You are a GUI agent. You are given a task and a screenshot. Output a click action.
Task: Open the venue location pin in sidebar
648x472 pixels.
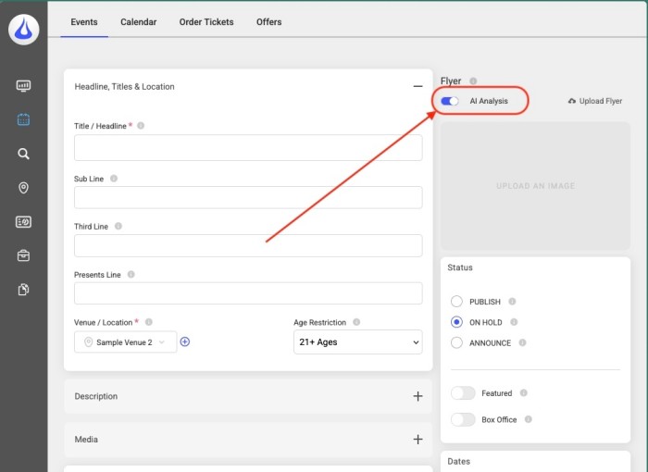click(x=23, y=188)
